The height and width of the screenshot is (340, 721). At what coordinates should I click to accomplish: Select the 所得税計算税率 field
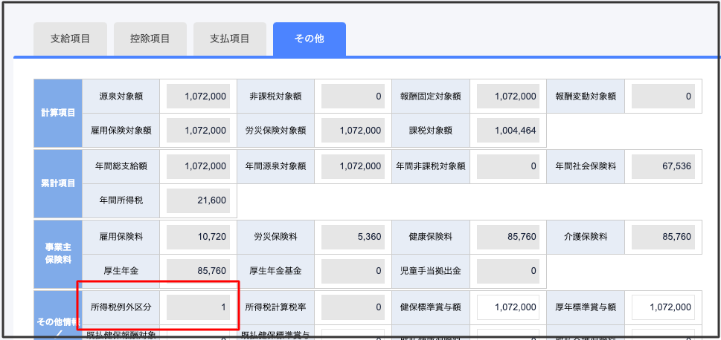[353, 307]
